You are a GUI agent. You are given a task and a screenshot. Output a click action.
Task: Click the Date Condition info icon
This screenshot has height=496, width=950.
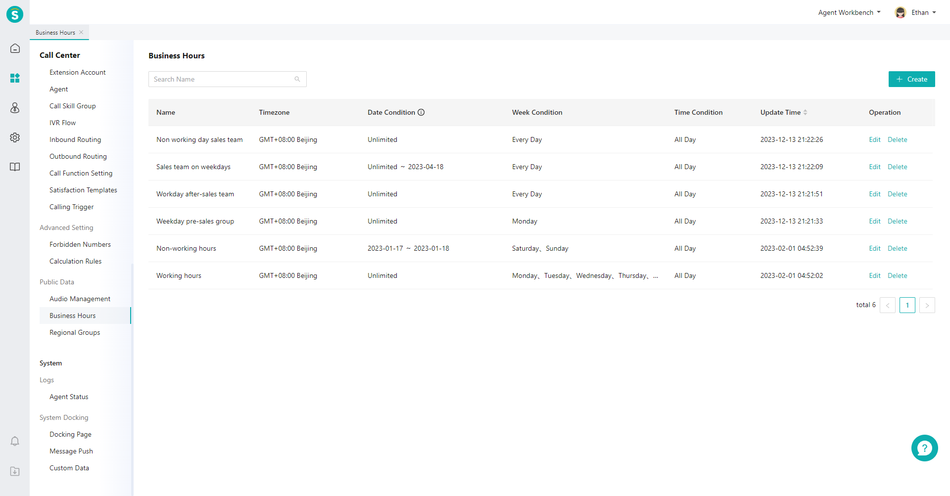pyautogui.click(x=421, y=112)
